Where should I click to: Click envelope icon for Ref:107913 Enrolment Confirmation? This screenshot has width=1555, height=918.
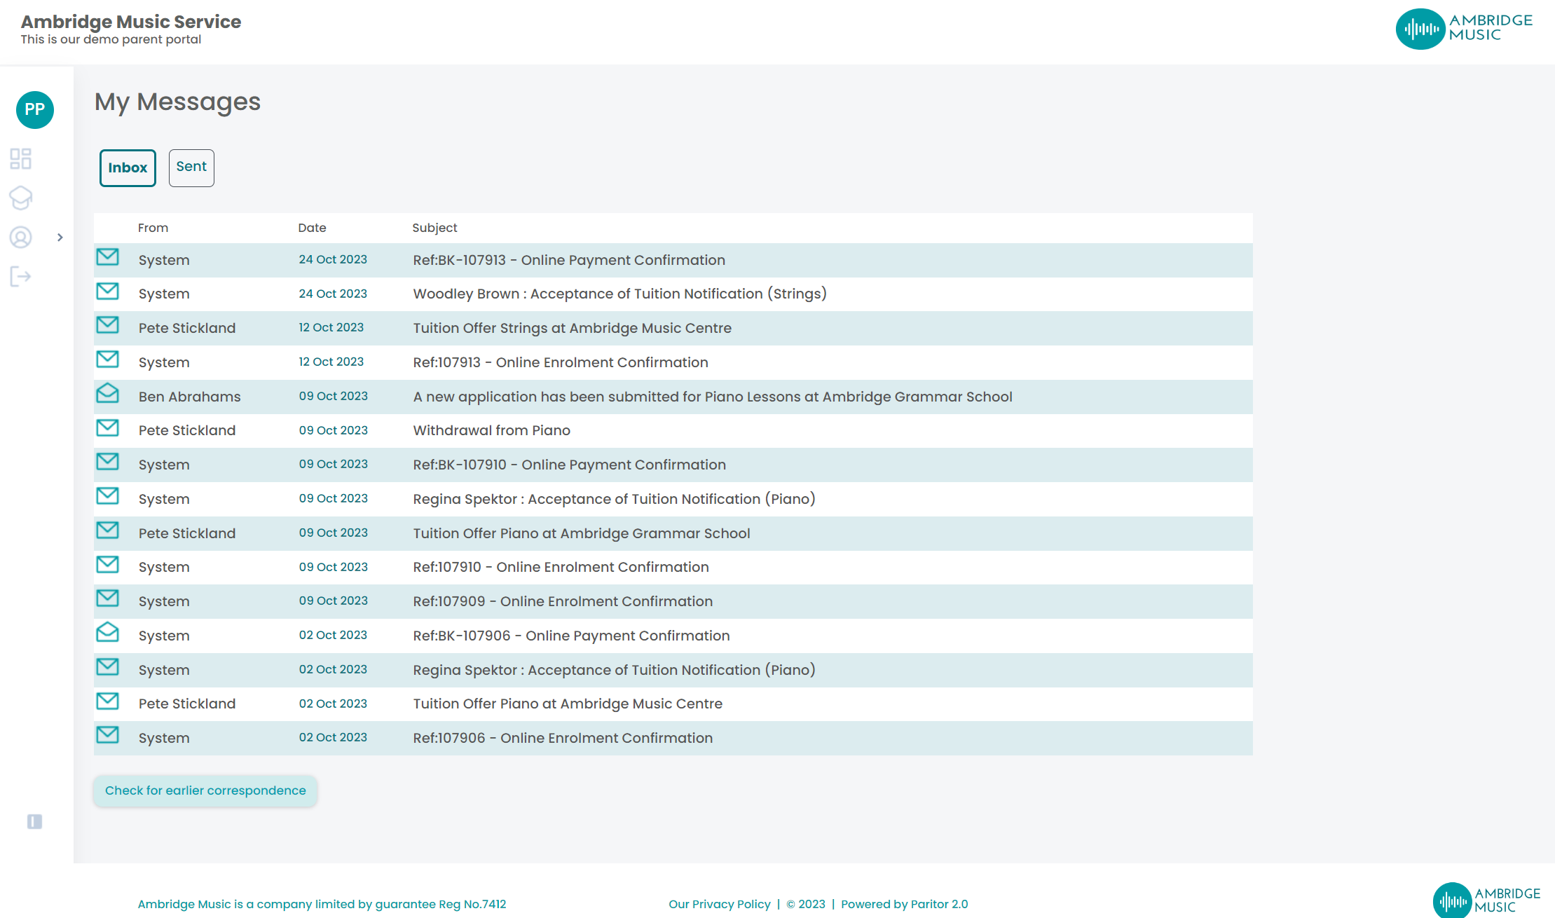[x=107, y=359]
